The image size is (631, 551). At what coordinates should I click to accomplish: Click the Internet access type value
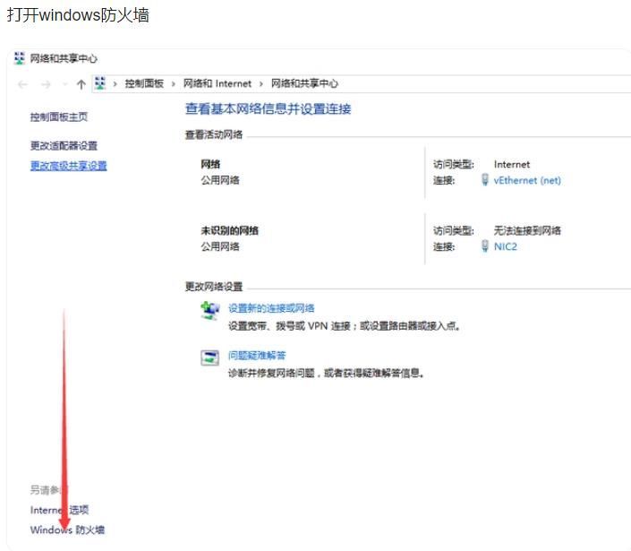coord(512,164)
